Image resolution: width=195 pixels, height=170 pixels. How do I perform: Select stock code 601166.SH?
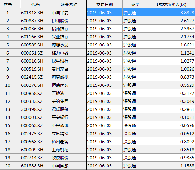pyautogui.click(x=36, y=37)
